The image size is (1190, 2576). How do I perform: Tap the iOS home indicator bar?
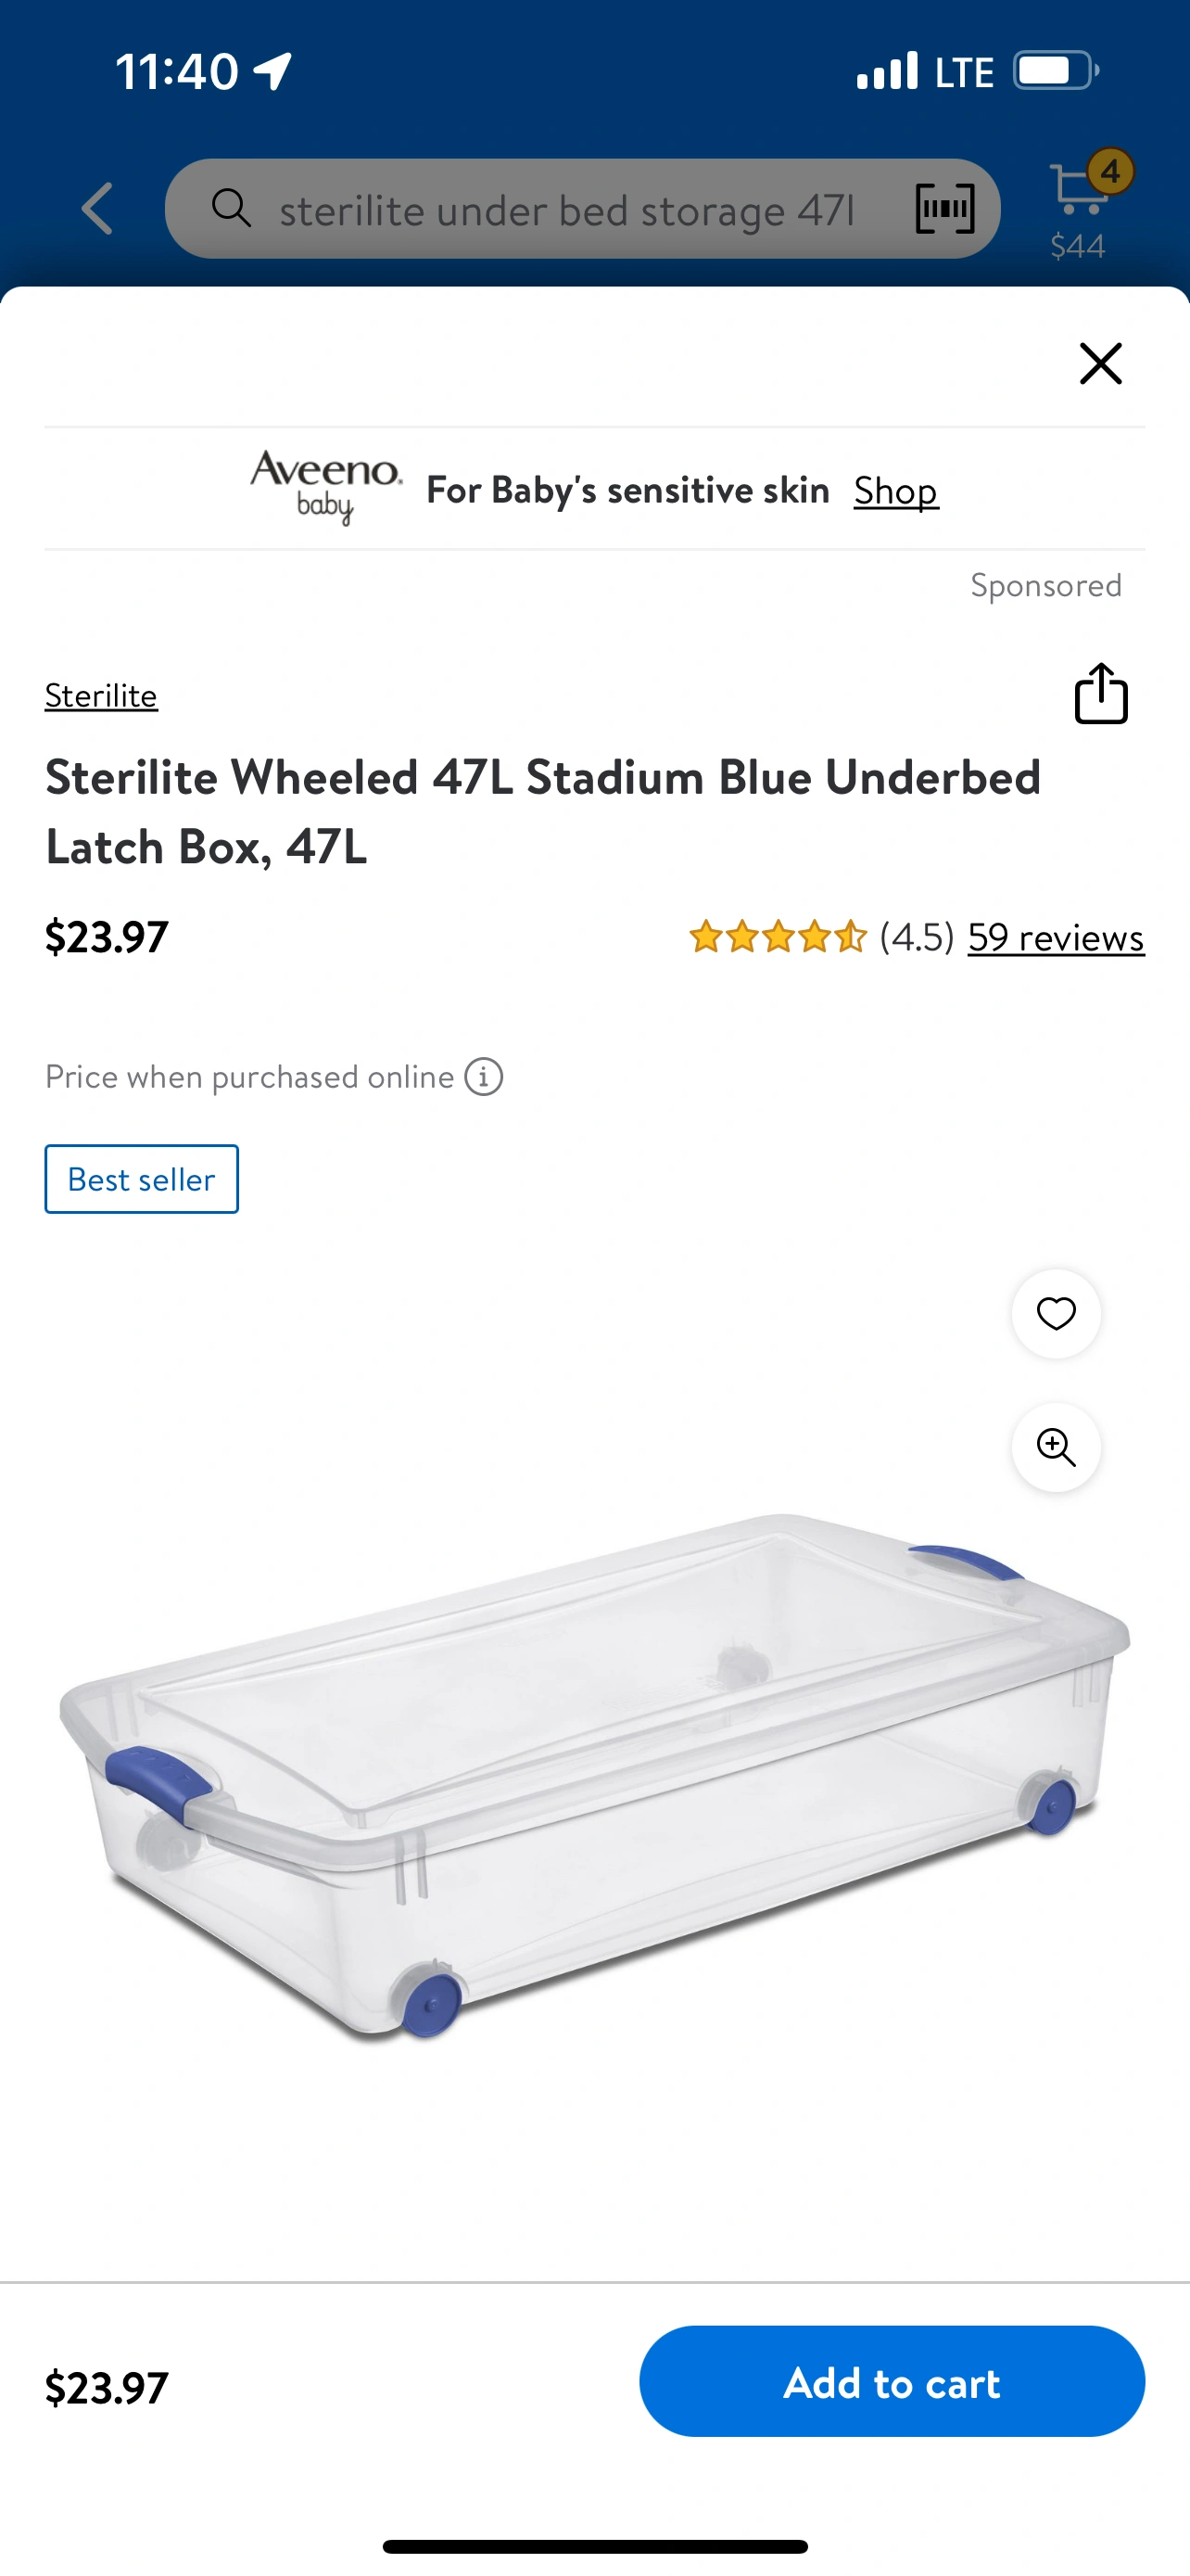[594, 2546]
